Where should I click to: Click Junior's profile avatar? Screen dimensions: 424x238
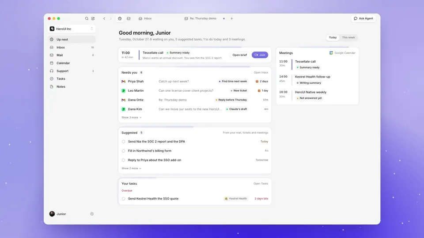tap(52, 214)
